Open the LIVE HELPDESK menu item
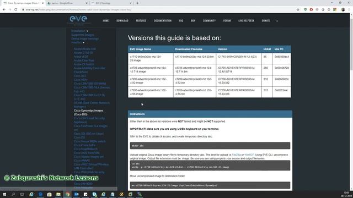353x198 pixels. (246, 21)
